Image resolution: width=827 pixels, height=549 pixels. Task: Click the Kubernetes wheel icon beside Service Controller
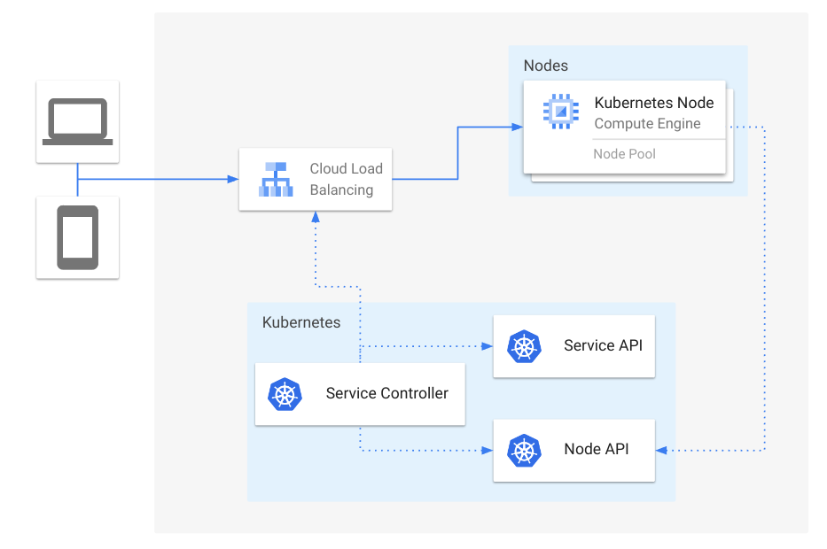284,394
